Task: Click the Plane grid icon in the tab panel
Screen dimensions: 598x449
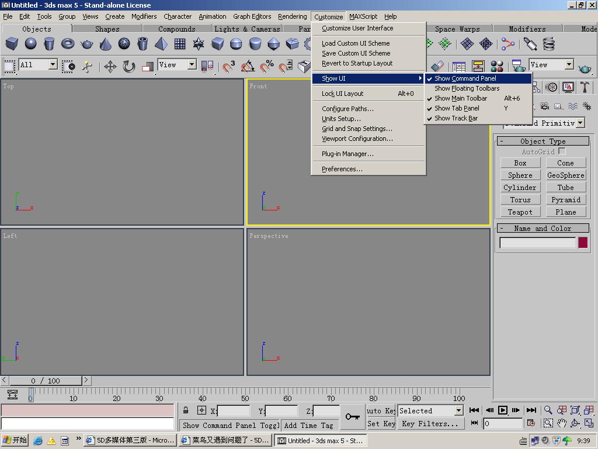Action: click(180, 44)
